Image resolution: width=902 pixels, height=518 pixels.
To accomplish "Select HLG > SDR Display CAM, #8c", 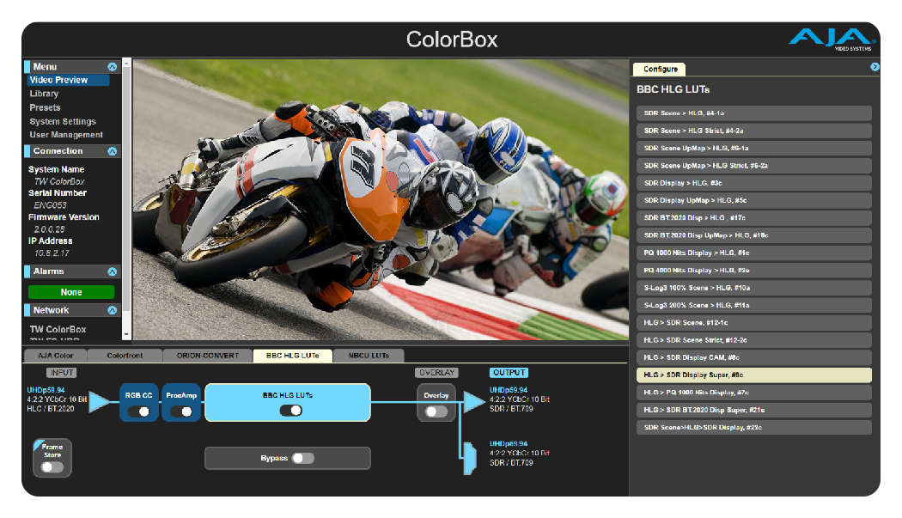I will [x=754, y=357].
